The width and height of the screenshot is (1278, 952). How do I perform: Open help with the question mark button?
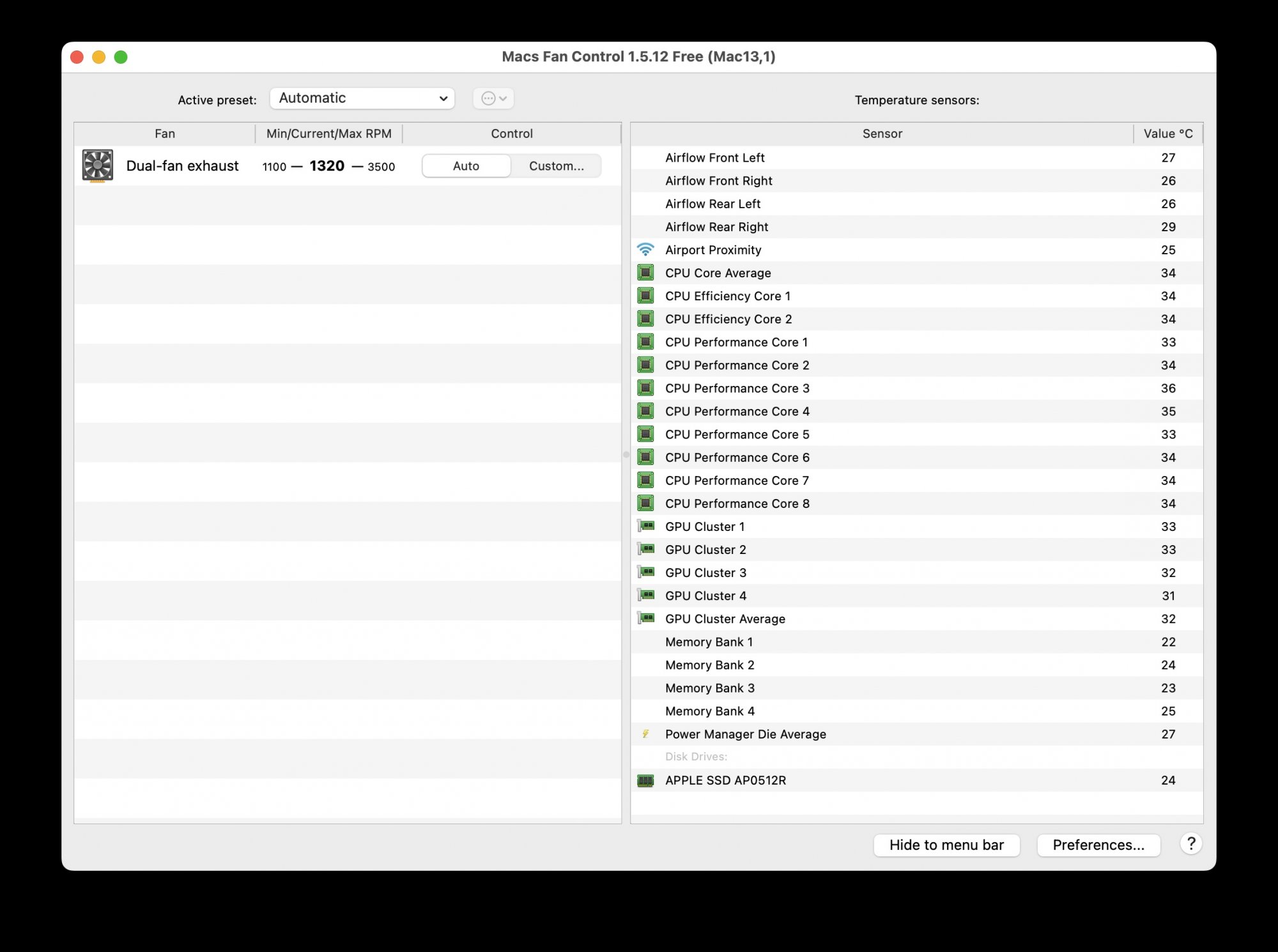click(1190, 844)
